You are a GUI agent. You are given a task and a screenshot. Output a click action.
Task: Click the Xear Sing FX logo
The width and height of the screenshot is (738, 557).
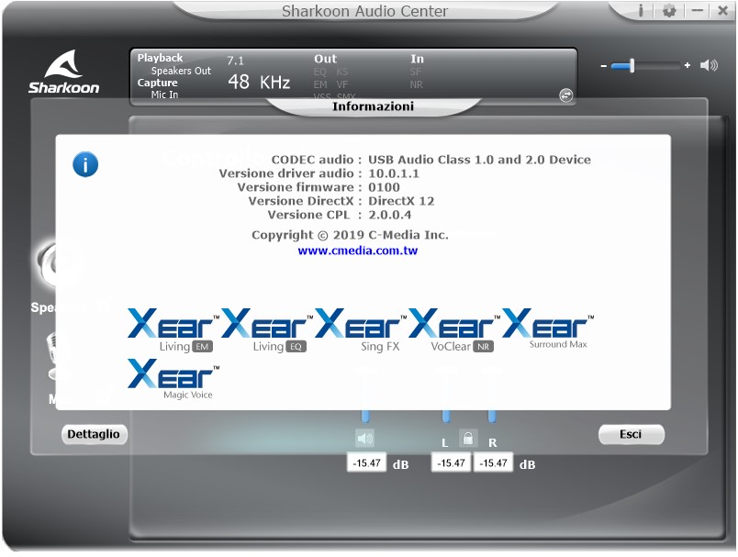tap(361, 330)
